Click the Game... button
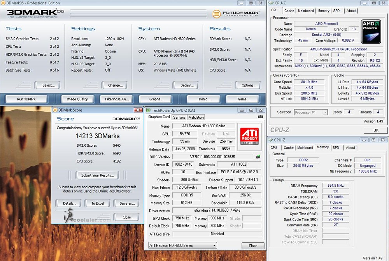Viewport: 389px width, 261px height. click(243, 99)
